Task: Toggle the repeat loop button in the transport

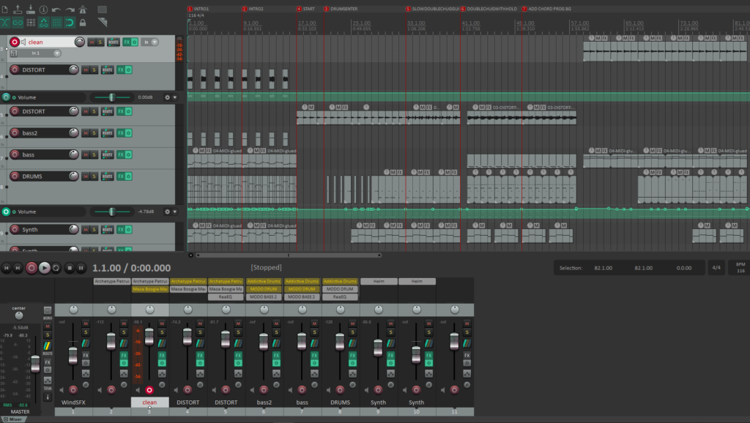Action: (56, 268)
